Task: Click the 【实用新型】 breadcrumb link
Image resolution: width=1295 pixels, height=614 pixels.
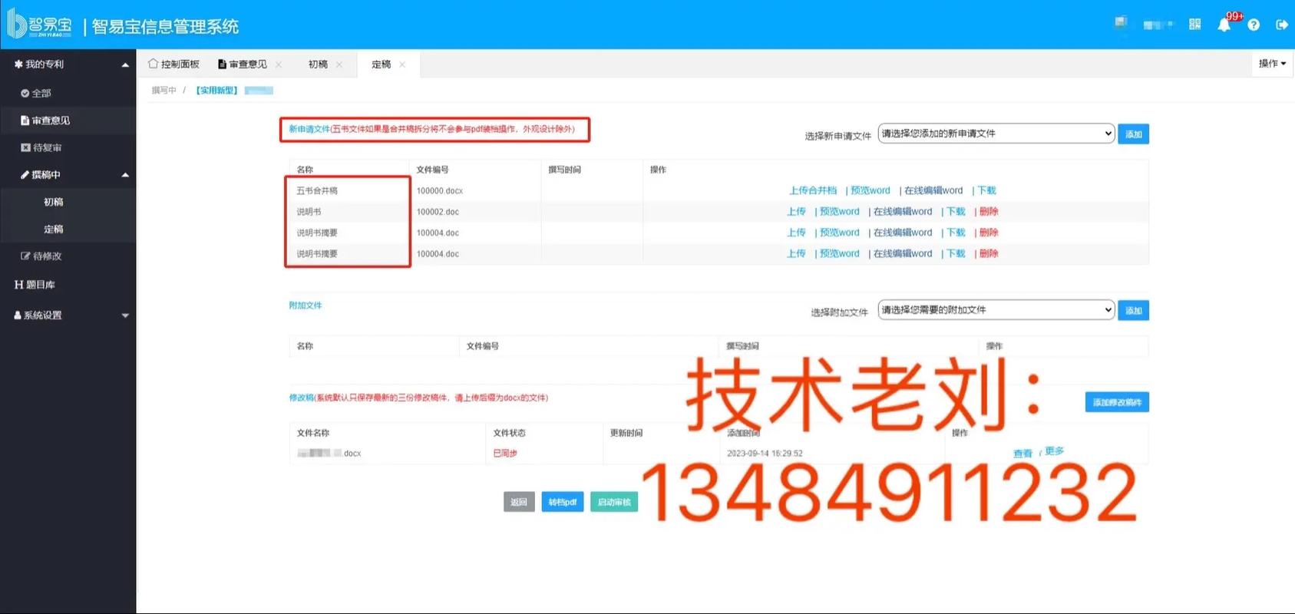Action: pos(216,91)
